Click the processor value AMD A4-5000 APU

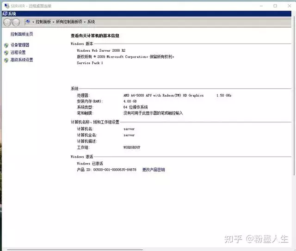pyautogui.click(x=163, y=96)
